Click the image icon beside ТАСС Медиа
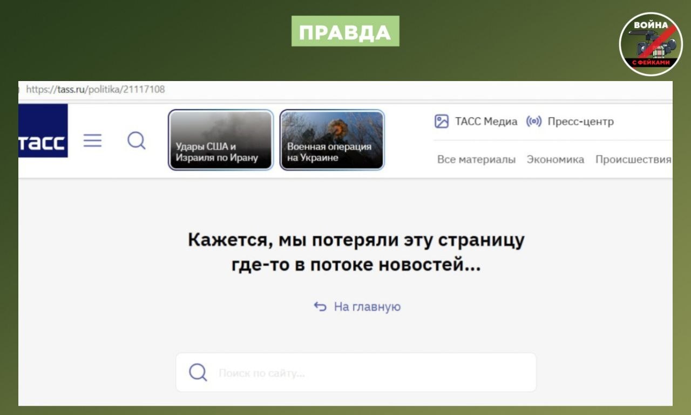 click(x=442, y=122)
